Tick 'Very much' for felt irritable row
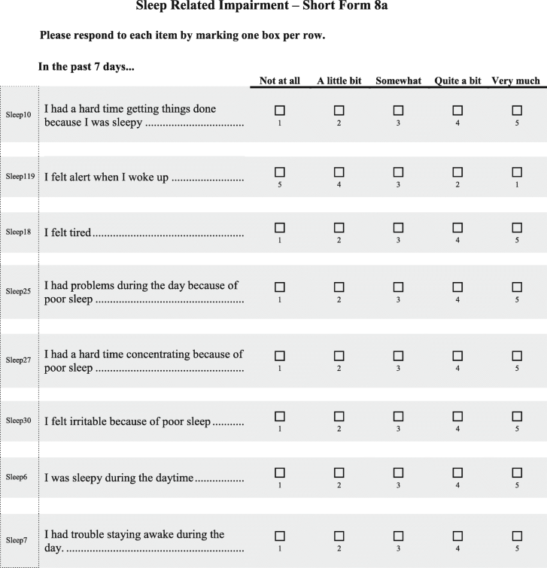 [517, 416]
